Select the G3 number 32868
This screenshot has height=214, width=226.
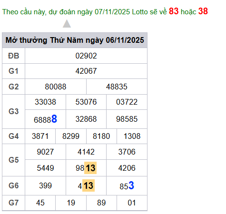86,119
